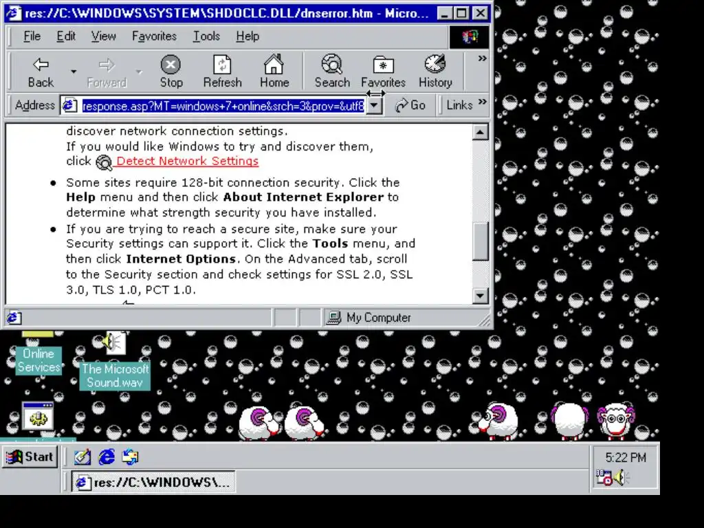The width and height of the screenshot is (704, 528).
Task: Show the History pane
Action: [x=435, y=71]
